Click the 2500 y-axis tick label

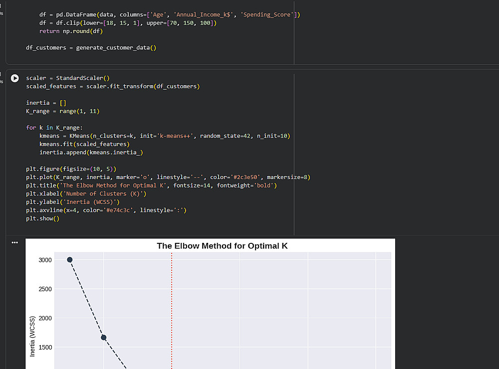click(45, 289)
